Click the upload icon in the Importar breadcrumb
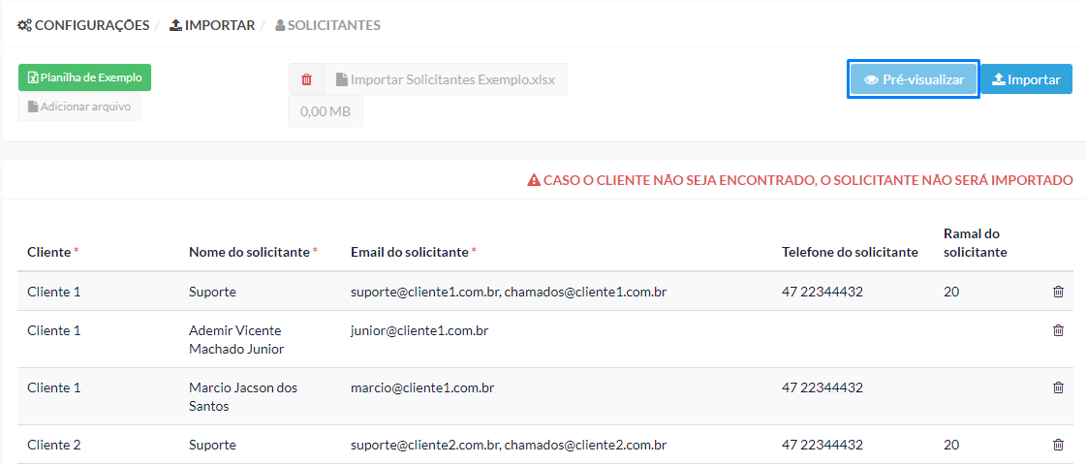1086x464 pixels. (x=176, y=25)
